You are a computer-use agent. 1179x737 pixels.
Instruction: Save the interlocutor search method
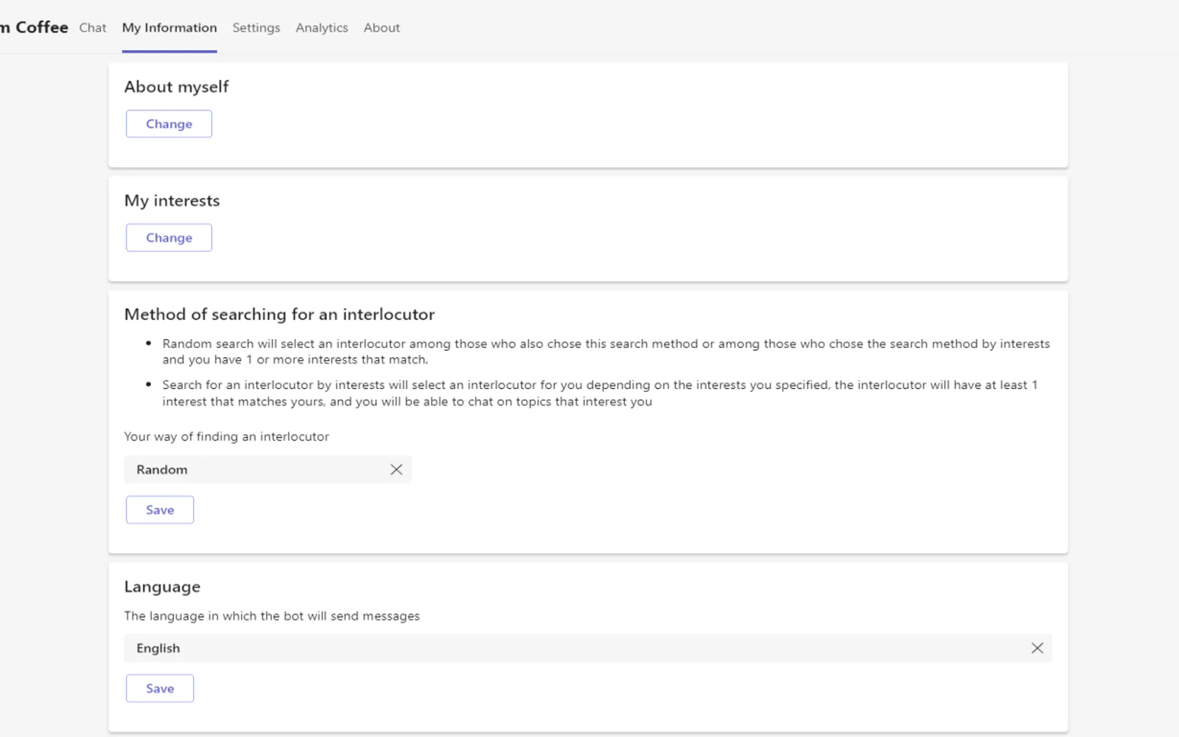click(x=160, y=510)
